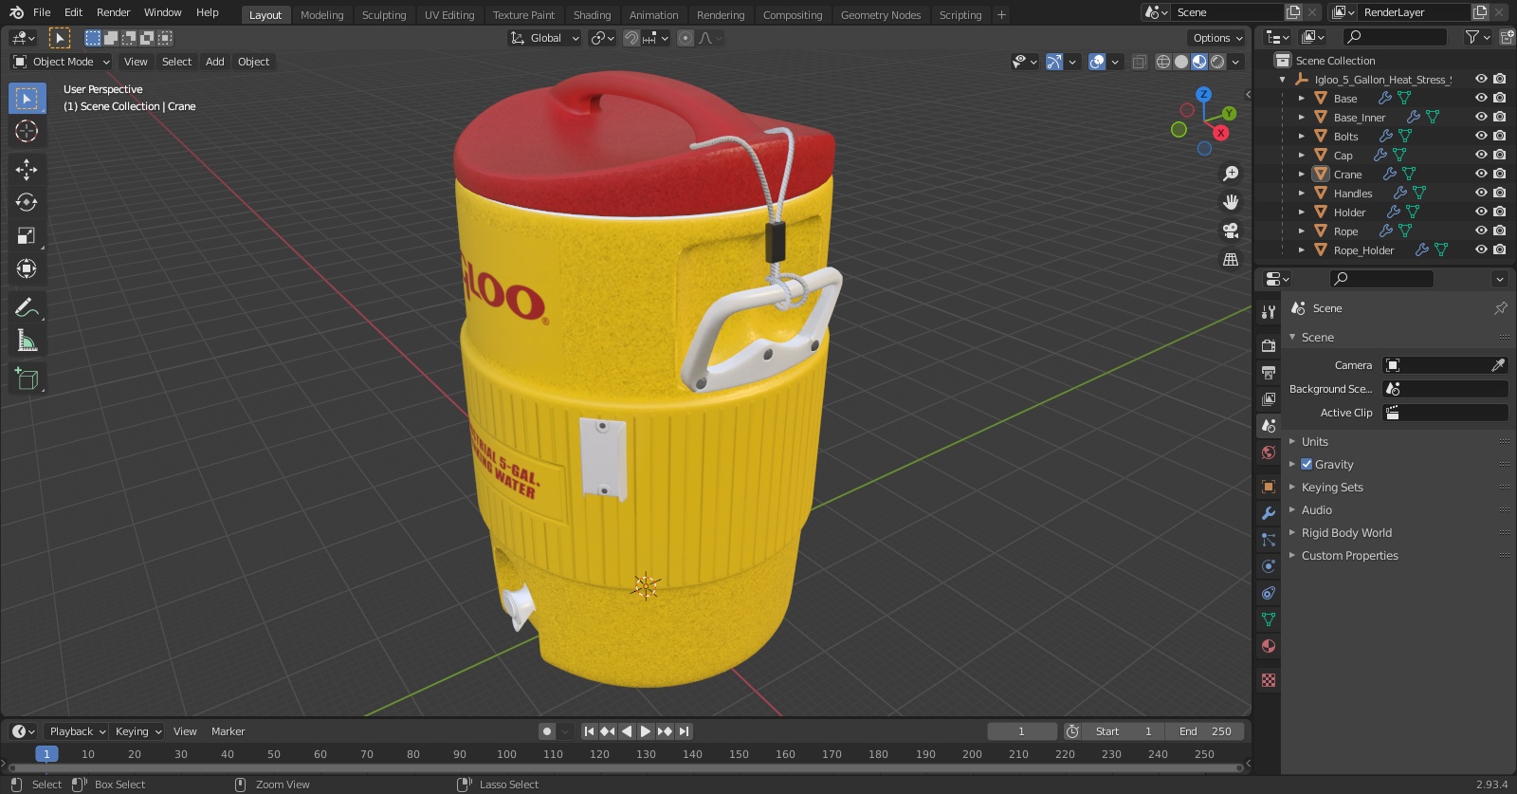The height and width of the screenshot is (794, 1517).
Task: Open the Material properties tab
Action: coord(1269,646)
